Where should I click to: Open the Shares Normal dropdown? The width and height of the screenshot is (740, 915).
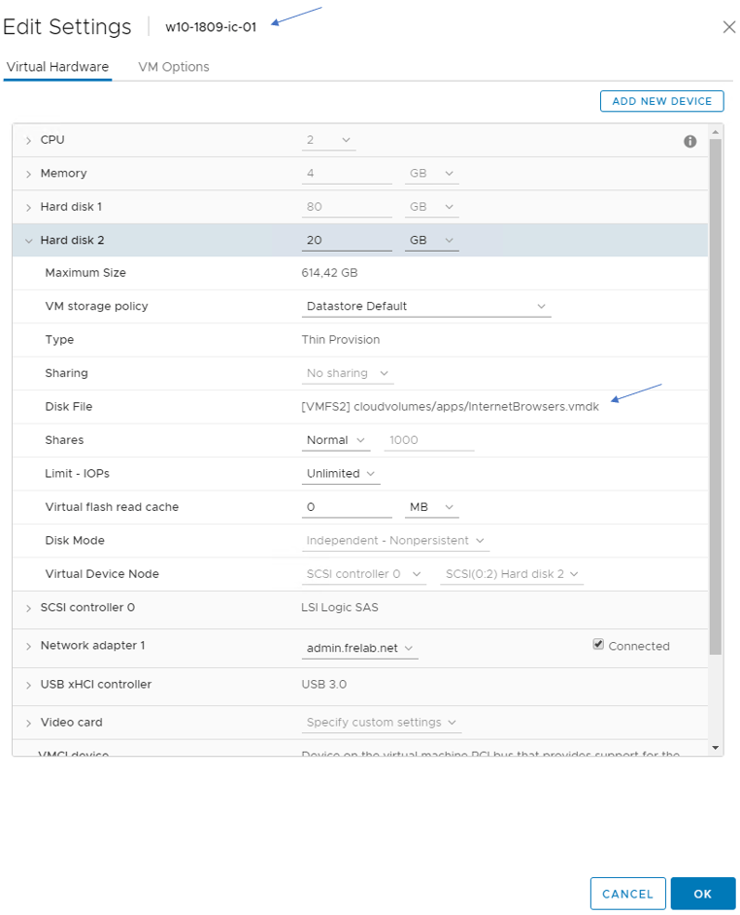(x=336, y=440)
